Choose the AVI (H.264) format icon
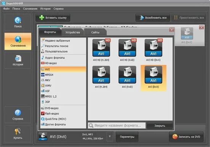 click(101, 75)
